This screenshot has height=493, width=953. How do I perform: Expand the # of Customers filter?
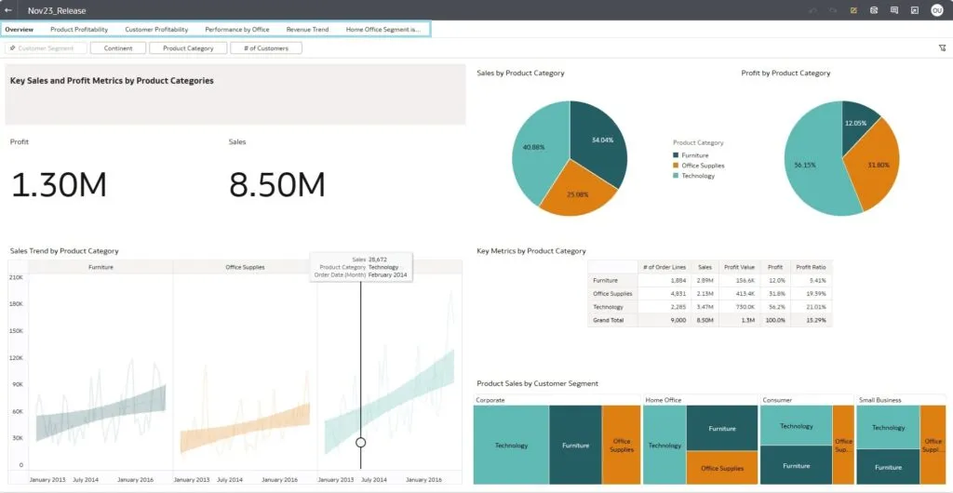pos(266,48)
